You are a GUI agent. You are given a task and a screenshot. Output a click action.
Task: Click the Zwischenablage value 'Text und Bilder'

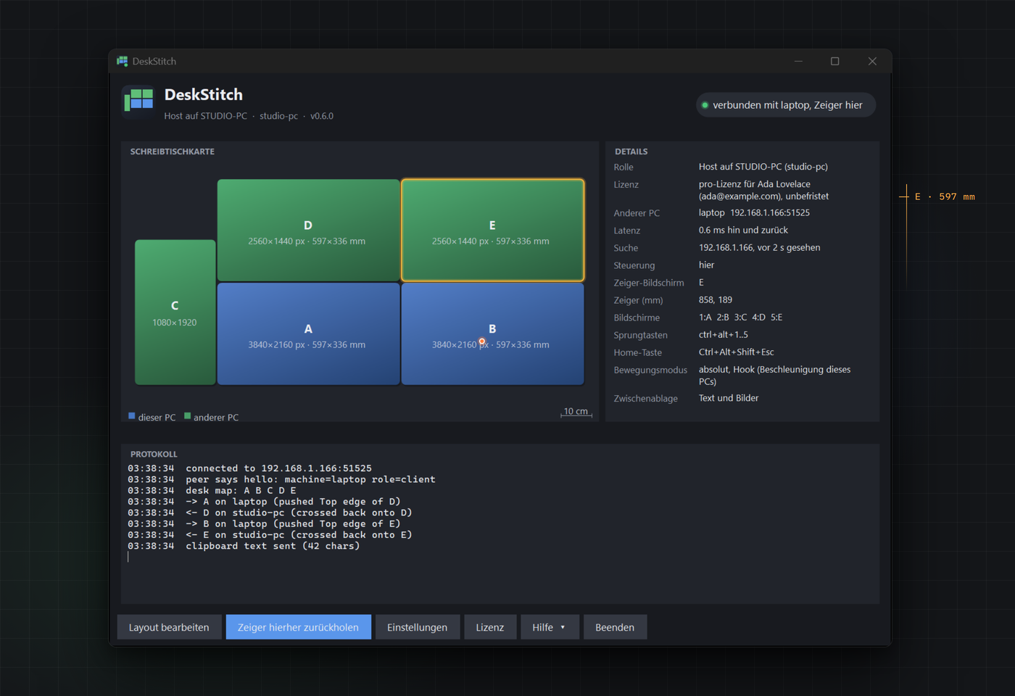[x=729, y=398]
